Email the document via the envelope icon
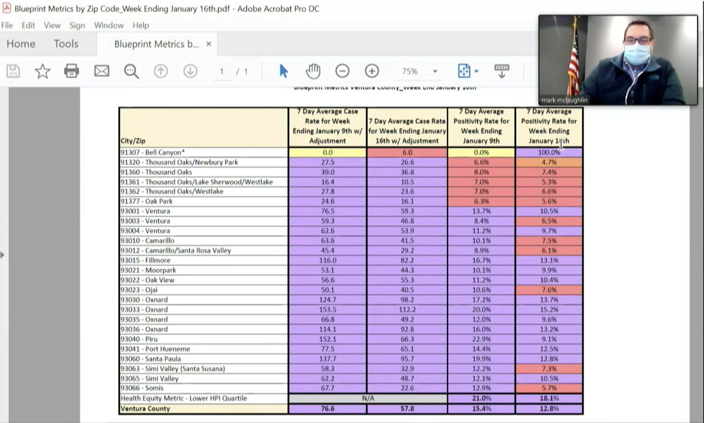The image size is (704, 423). 102,71
